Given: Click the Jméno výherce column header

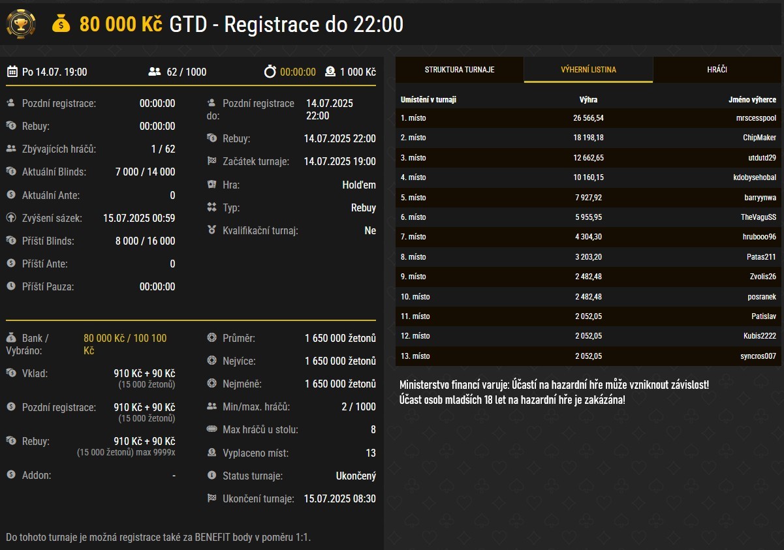Looking at the screenshot, I should pyautogui.click(x=752, y=100).
